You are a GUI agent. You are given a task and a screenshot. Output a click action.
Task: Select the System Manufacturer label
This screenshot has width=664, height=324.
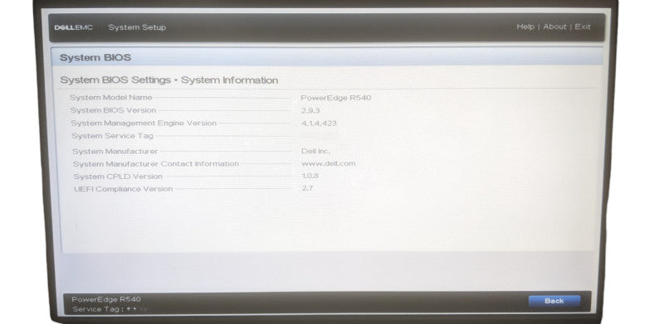click(115, 151)
